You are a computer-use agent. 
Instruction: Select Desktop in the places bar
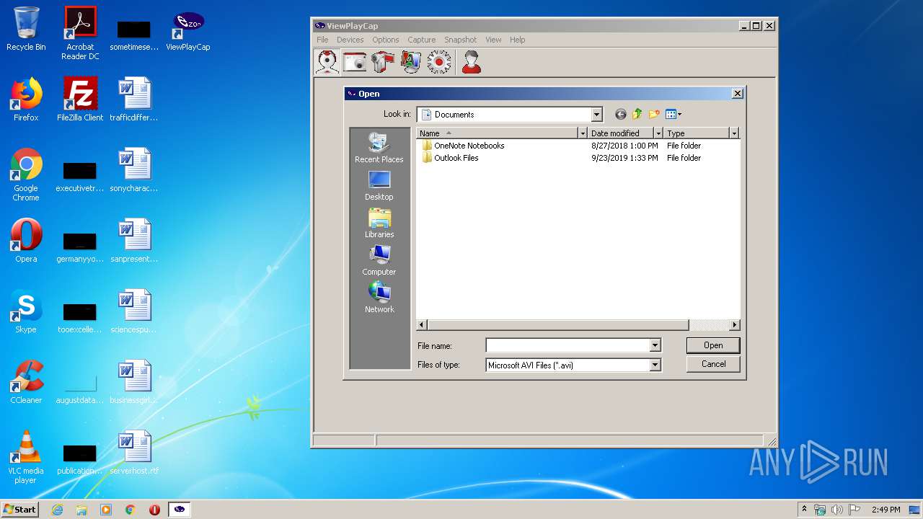379,185
